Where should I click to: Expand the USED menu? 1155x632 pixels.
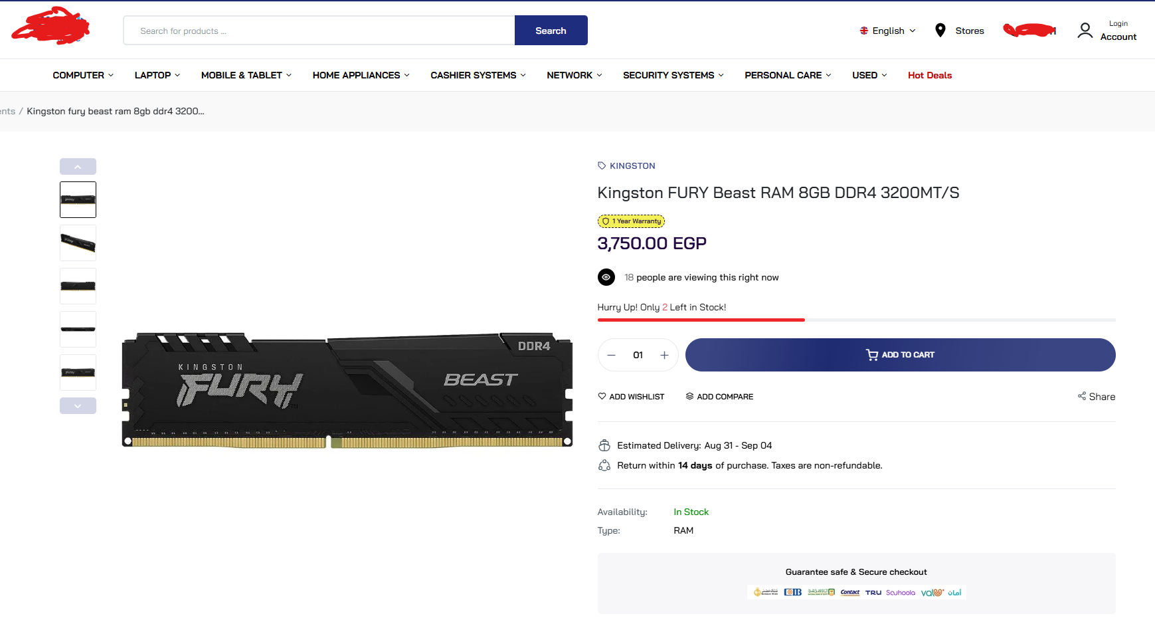[x=869, y=75]
